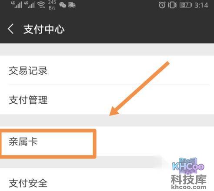
Task: Tap the delivery truck notification icon
Action: [x=72, y=5]
